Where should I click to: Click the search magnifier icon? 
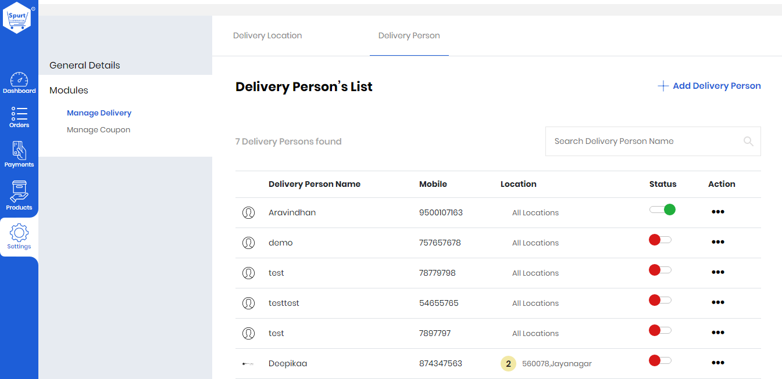748,141
